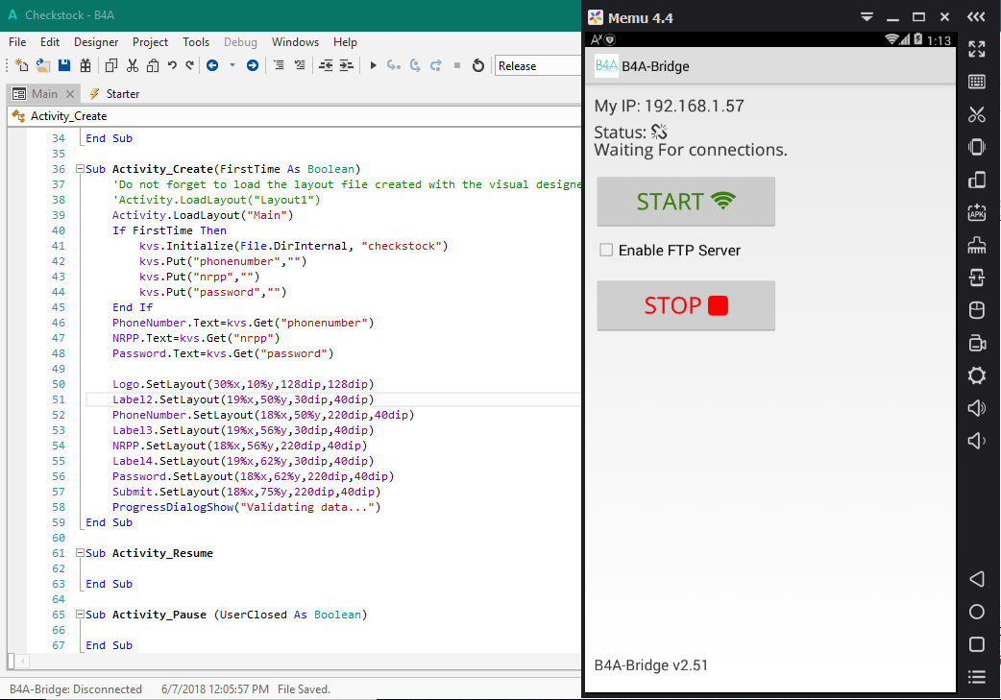1001x700 pixels.
Task: Click the Memu shake device icon
Action: [977, 147]
